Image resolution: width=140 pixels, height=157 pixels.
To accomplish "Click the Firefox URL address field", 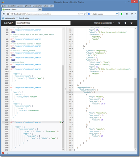I will click(x=46, y=14).
